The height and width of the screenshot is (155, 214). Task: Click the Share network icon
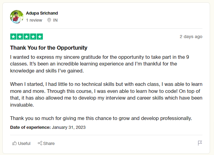(40, 143)
